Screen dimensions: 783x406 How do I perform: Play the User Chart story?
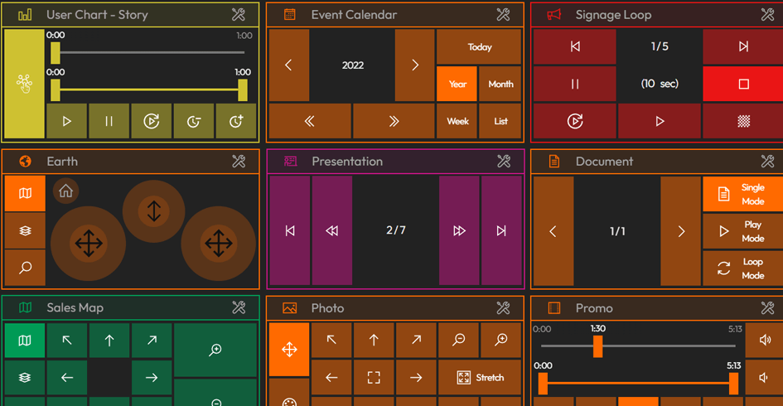point(67,121)
